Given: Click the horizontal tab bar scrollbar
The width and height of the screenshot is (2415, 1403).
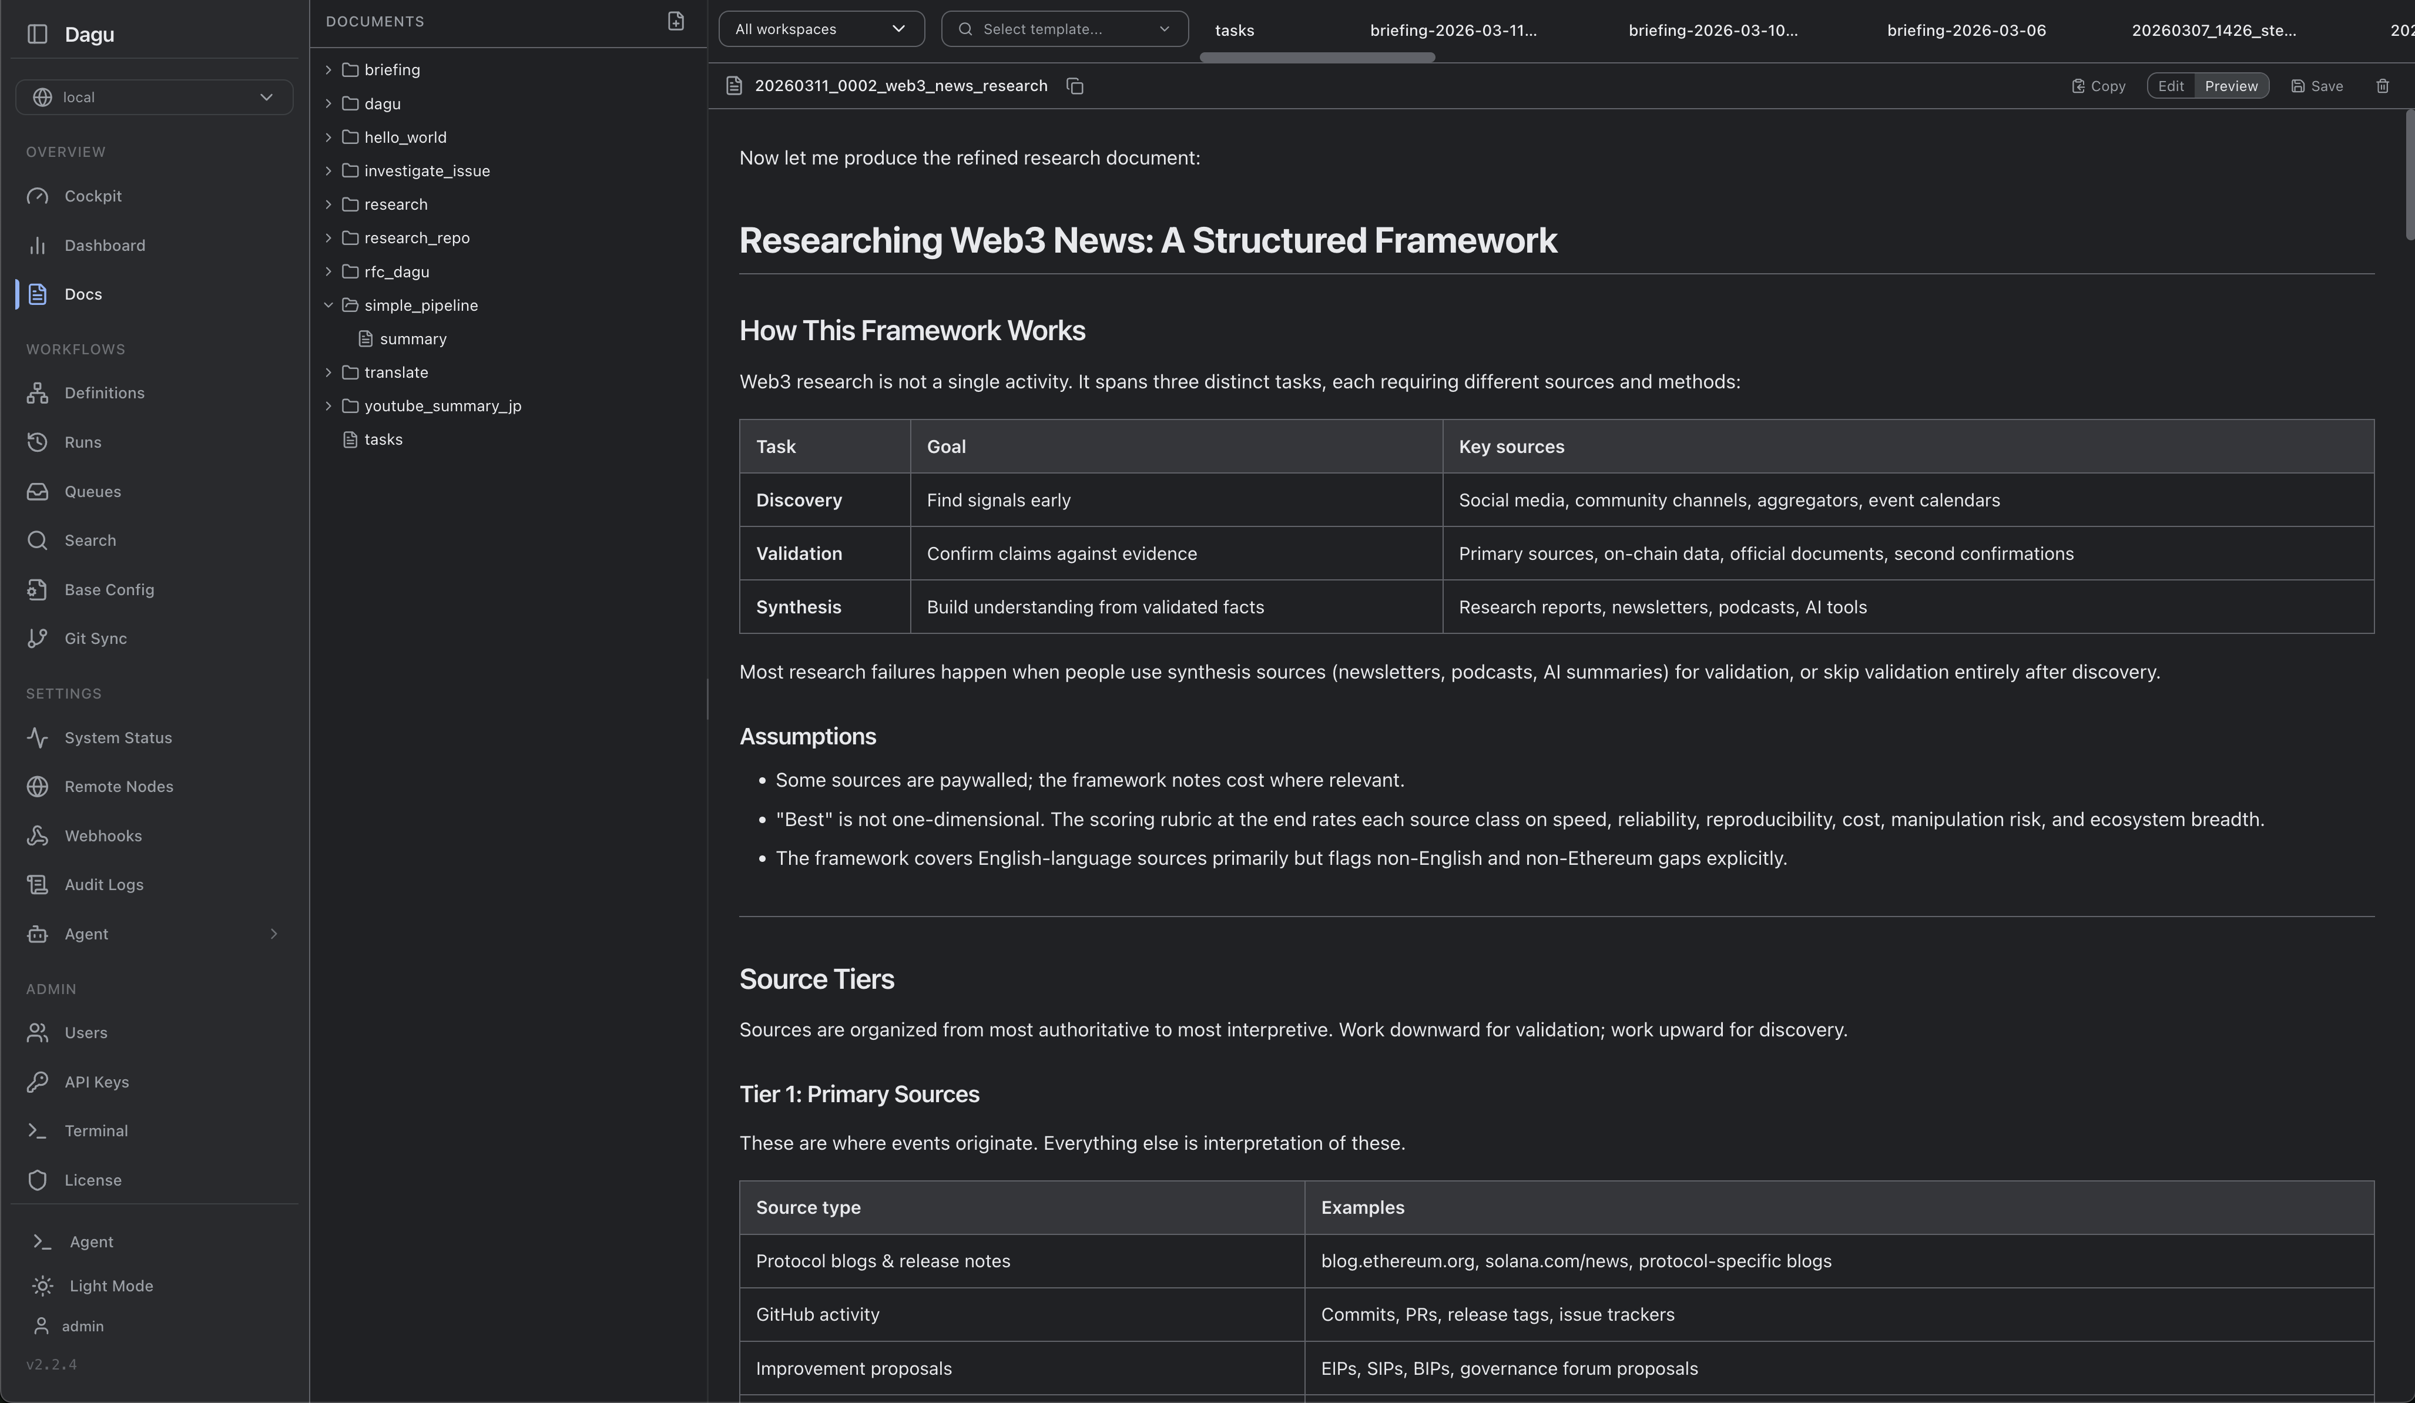Looking at the screenshot, I should 1316,59.
